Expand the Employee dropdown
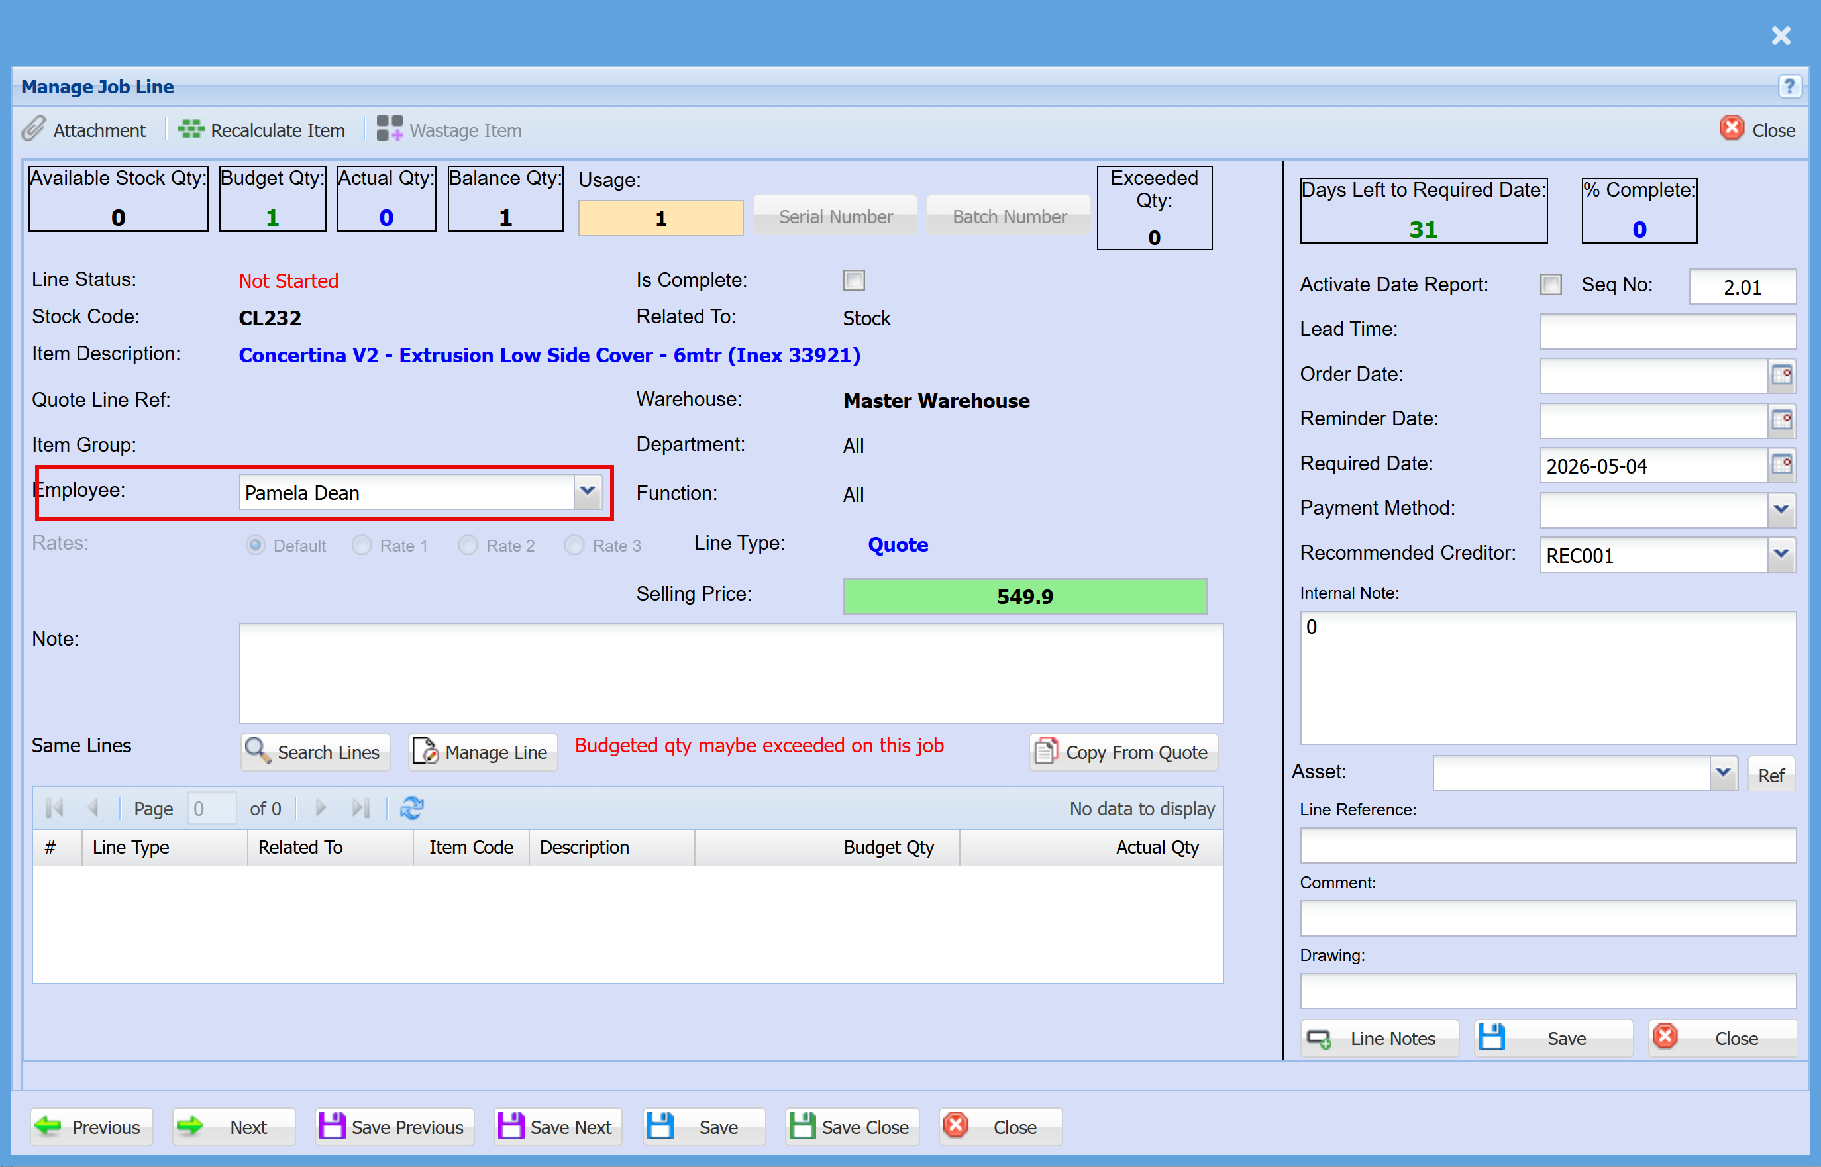The height and width of the screenshot is (1167, 1821). (588, 492)
